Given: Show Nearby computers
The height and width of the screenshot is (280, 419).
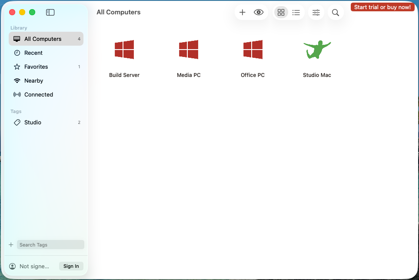Looking at the screenshot, I should tap(46, 81).
